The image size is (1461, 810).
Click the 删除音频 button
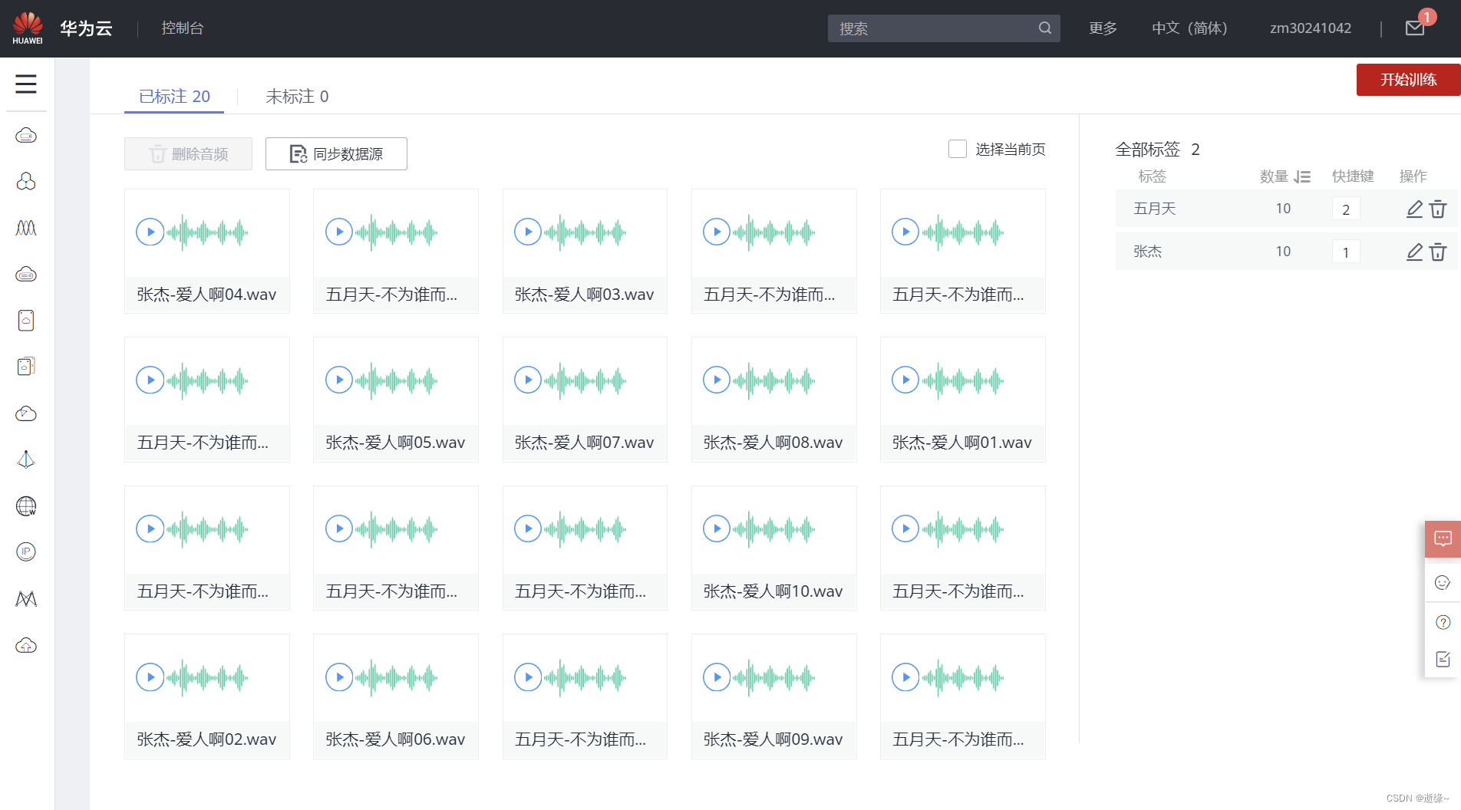coord(188,154)
